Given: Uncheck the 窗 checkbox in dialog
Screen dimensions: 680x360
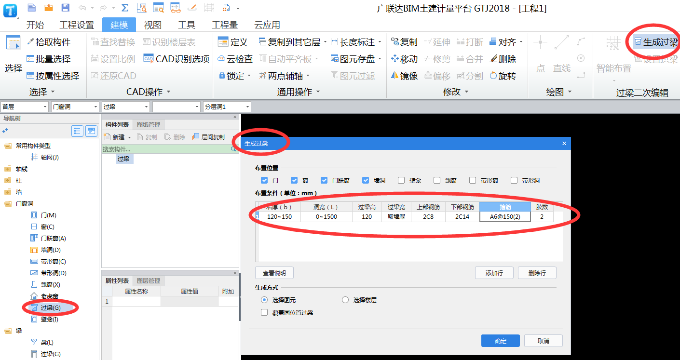Looking at the screenshot, I should [x=294, y=180].
